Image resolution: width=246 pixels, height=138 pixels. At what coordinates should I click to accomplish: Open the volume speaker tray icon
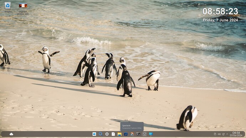219,134
